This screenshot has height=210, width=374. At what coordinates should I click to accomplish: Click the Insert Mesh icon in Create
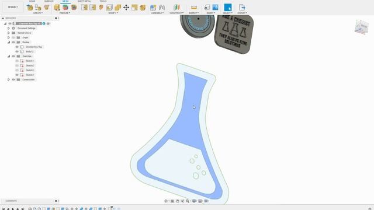point(30,8)
